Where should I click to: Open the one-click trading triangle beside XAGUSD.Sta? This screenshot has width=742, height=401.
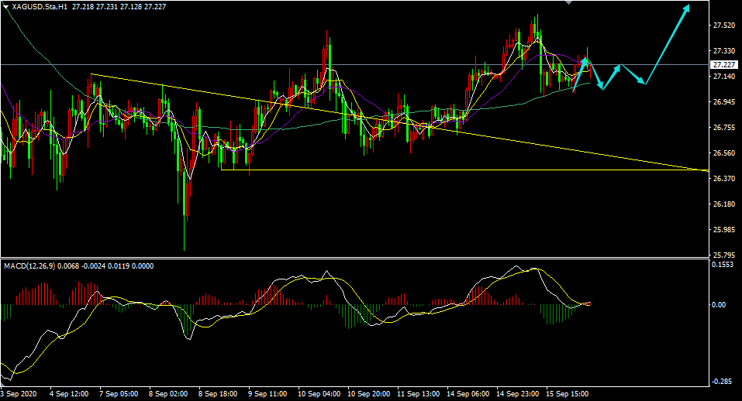point(5,7)
